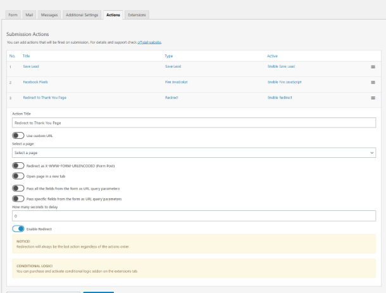The height and width of the screenshot is (293, 386).
Task: Toggle Pass specific fields as URL parameters
Action: [18, 199]
